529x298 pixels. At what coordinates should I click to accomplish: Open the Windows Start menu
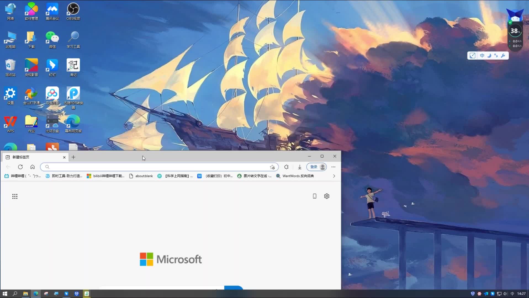[5, 294]
